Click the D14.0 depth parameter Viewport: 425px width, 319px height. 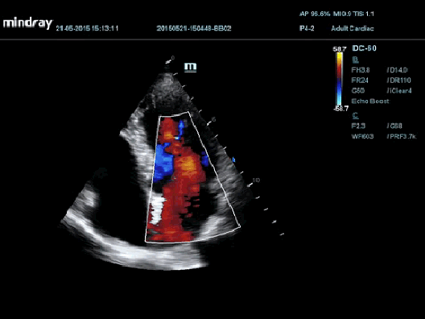click(398, 70)
